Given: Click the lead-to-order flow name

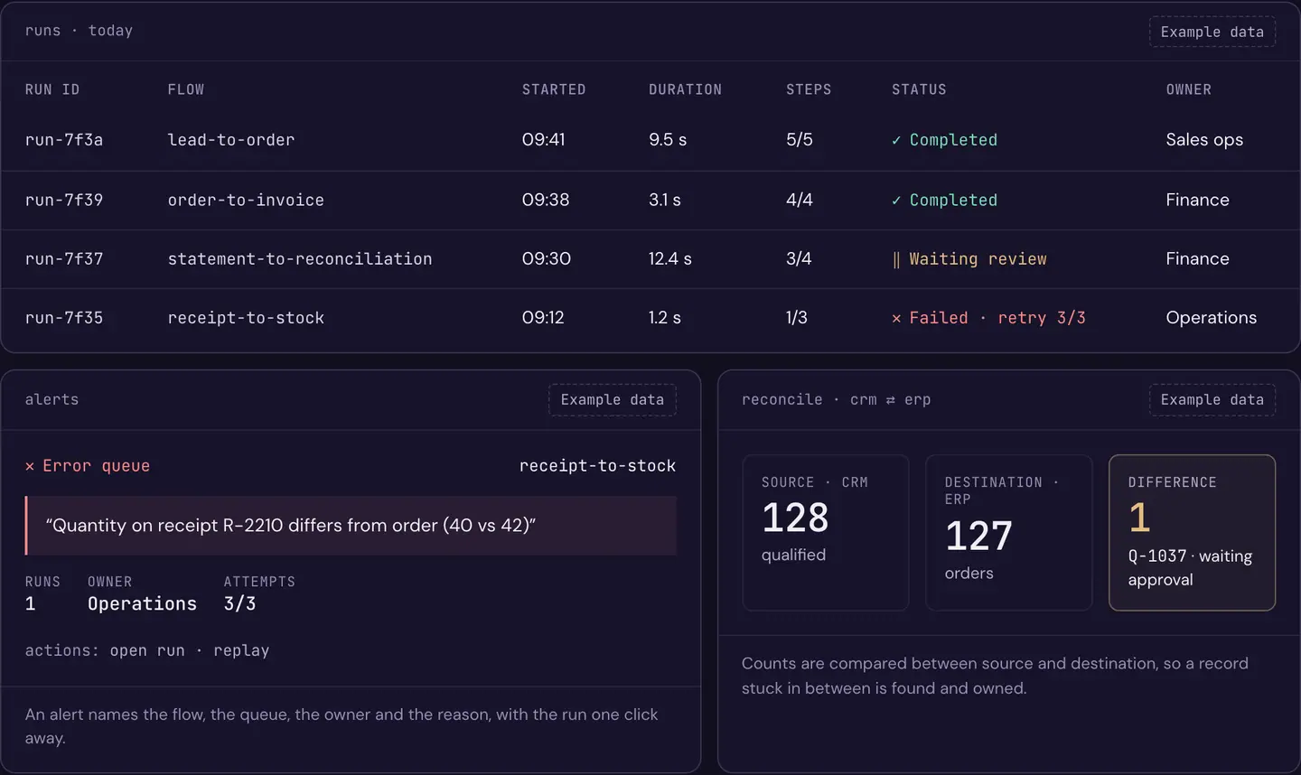Looking at the screenshot, I should coord(231,140).
